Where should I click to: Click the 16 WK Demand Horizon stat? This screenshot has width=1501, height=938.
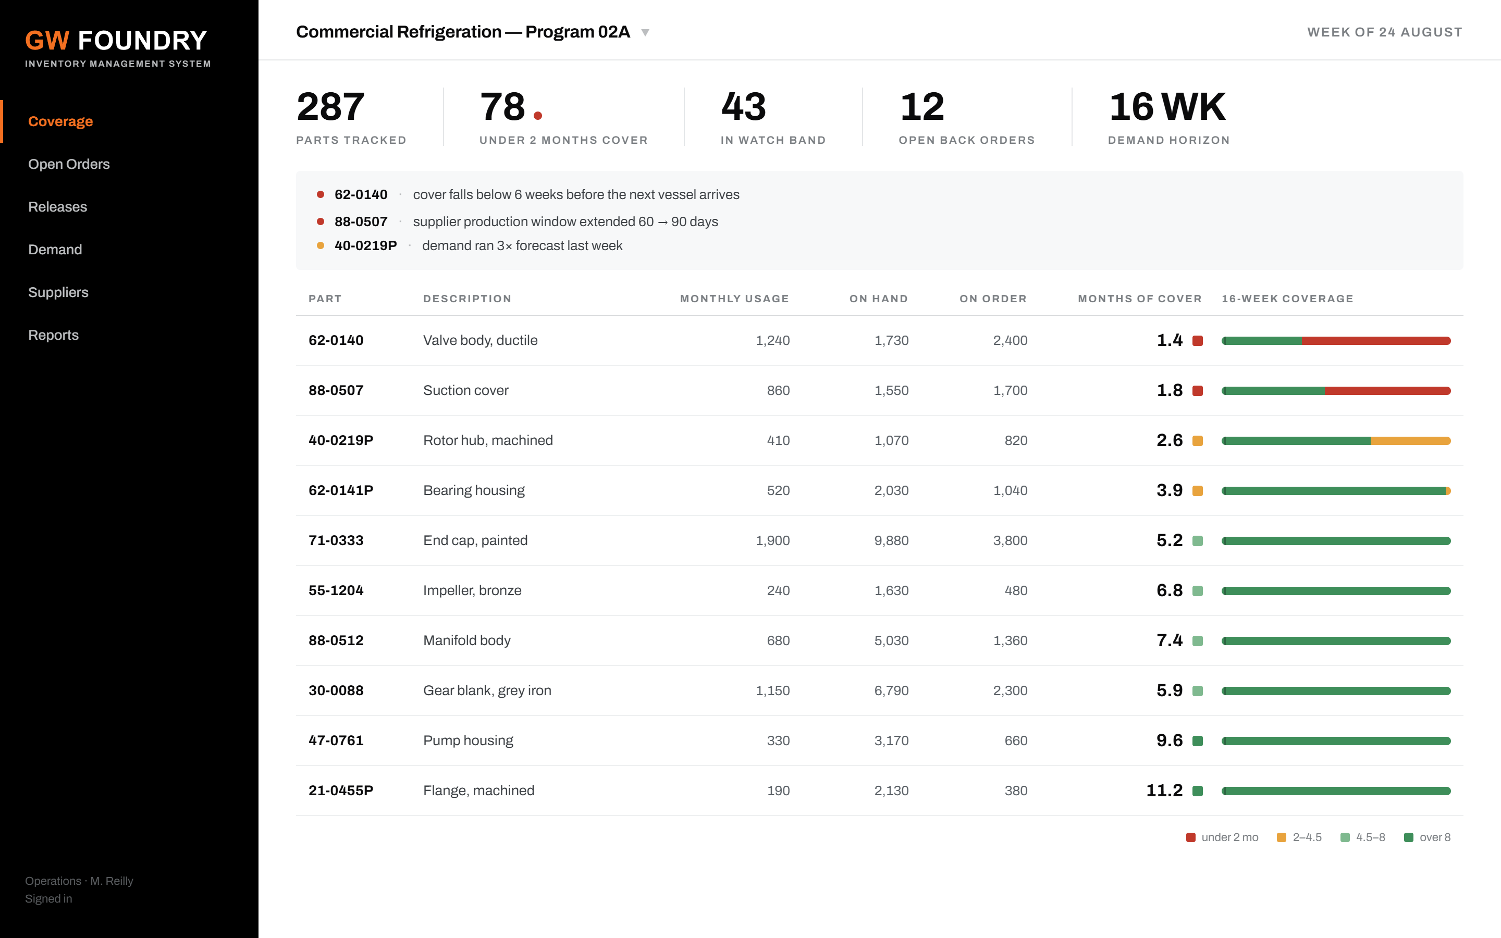point(1168,117)
